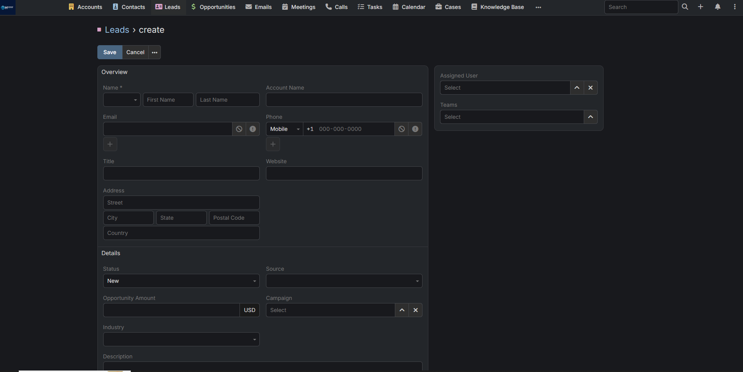Show more navbar tabs via ellipsis
Screen dimensions: 743x372
(538, 7)
